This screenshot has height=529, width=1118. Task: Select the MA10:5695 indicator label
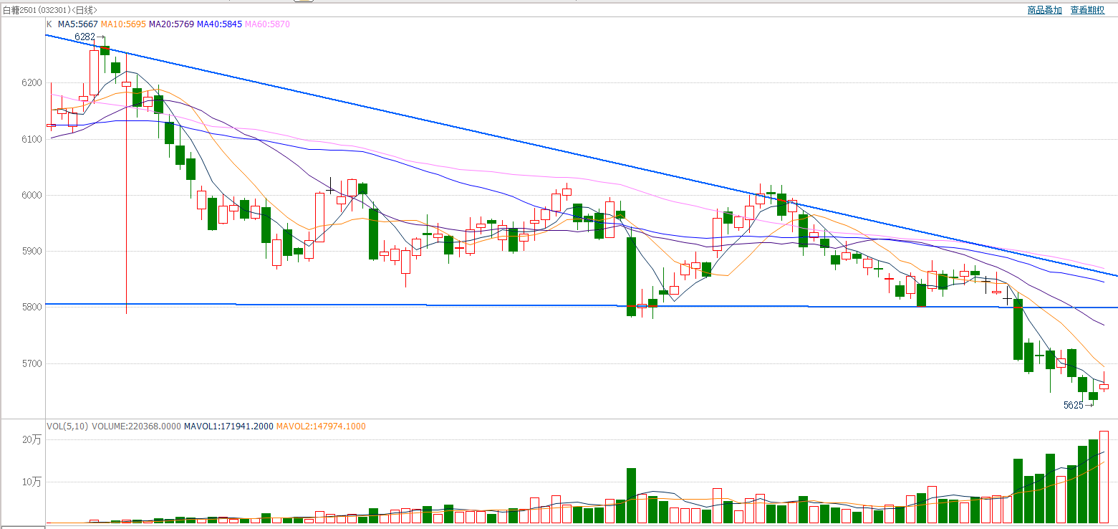123,24
